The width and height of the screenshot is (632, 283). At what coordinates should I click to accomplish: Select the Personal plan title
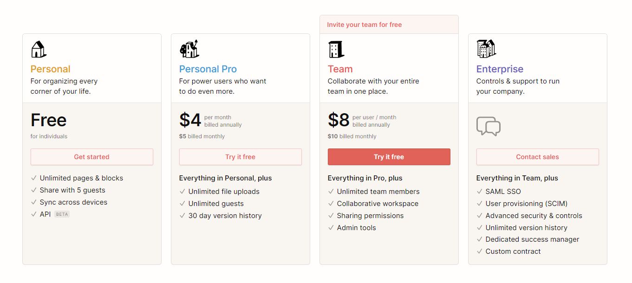click(x=51, y=69)
